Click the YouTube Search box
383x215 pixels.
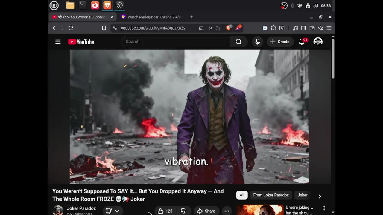point(175,42)
